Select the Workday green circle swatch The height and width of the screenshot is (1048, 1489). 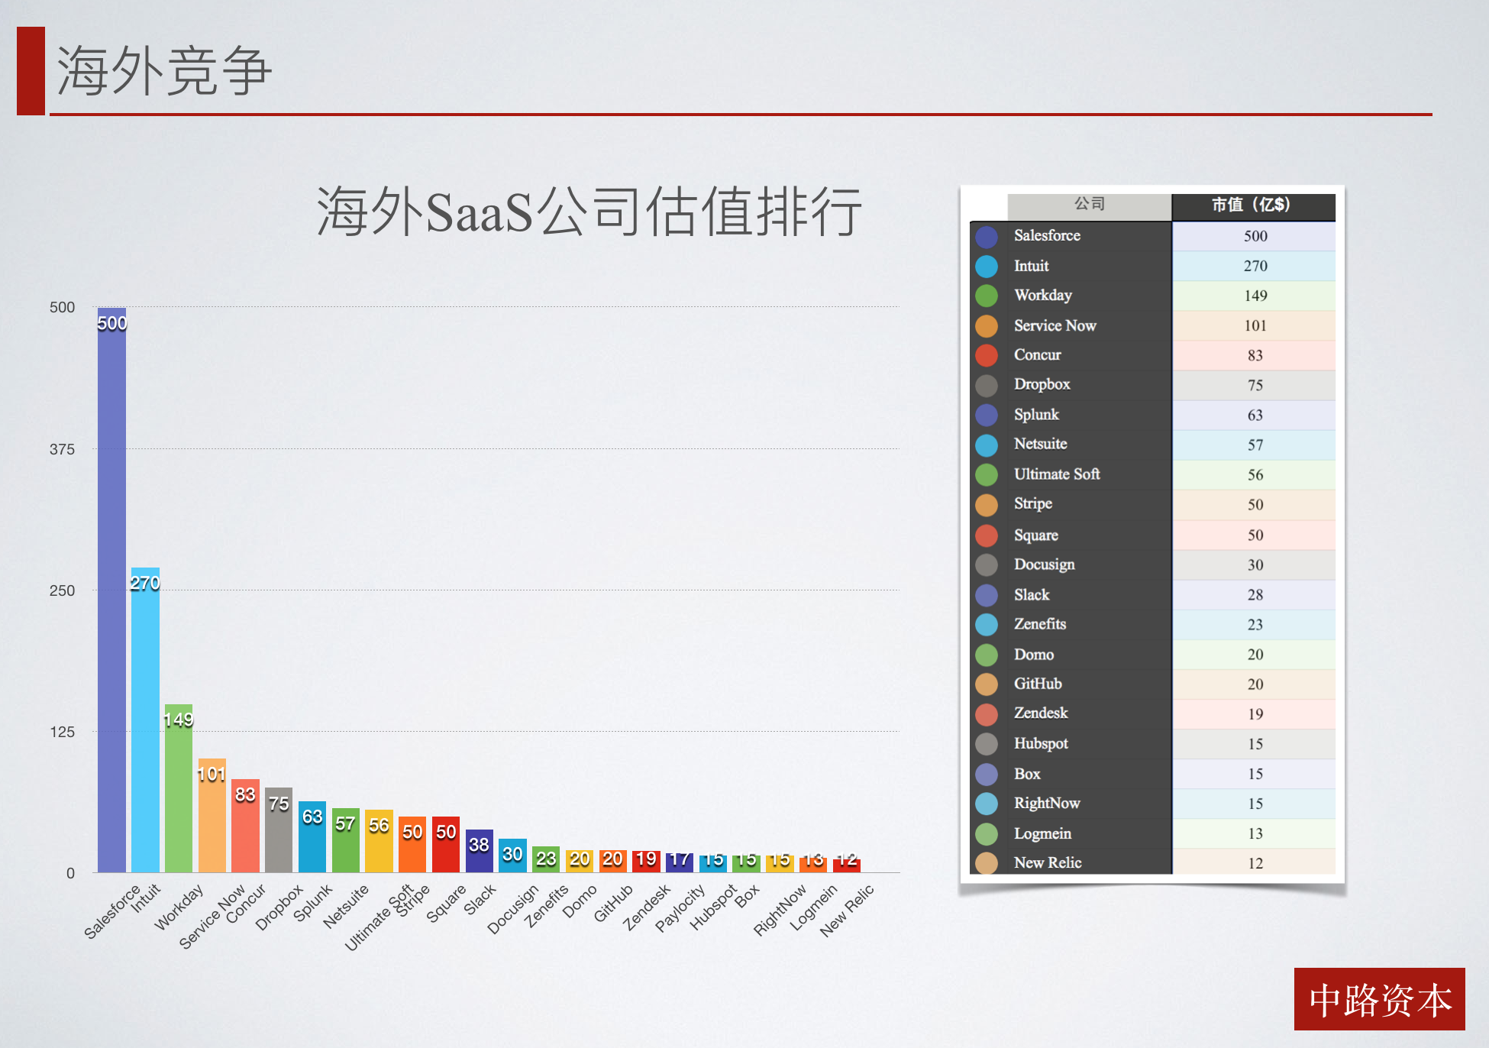987,296
